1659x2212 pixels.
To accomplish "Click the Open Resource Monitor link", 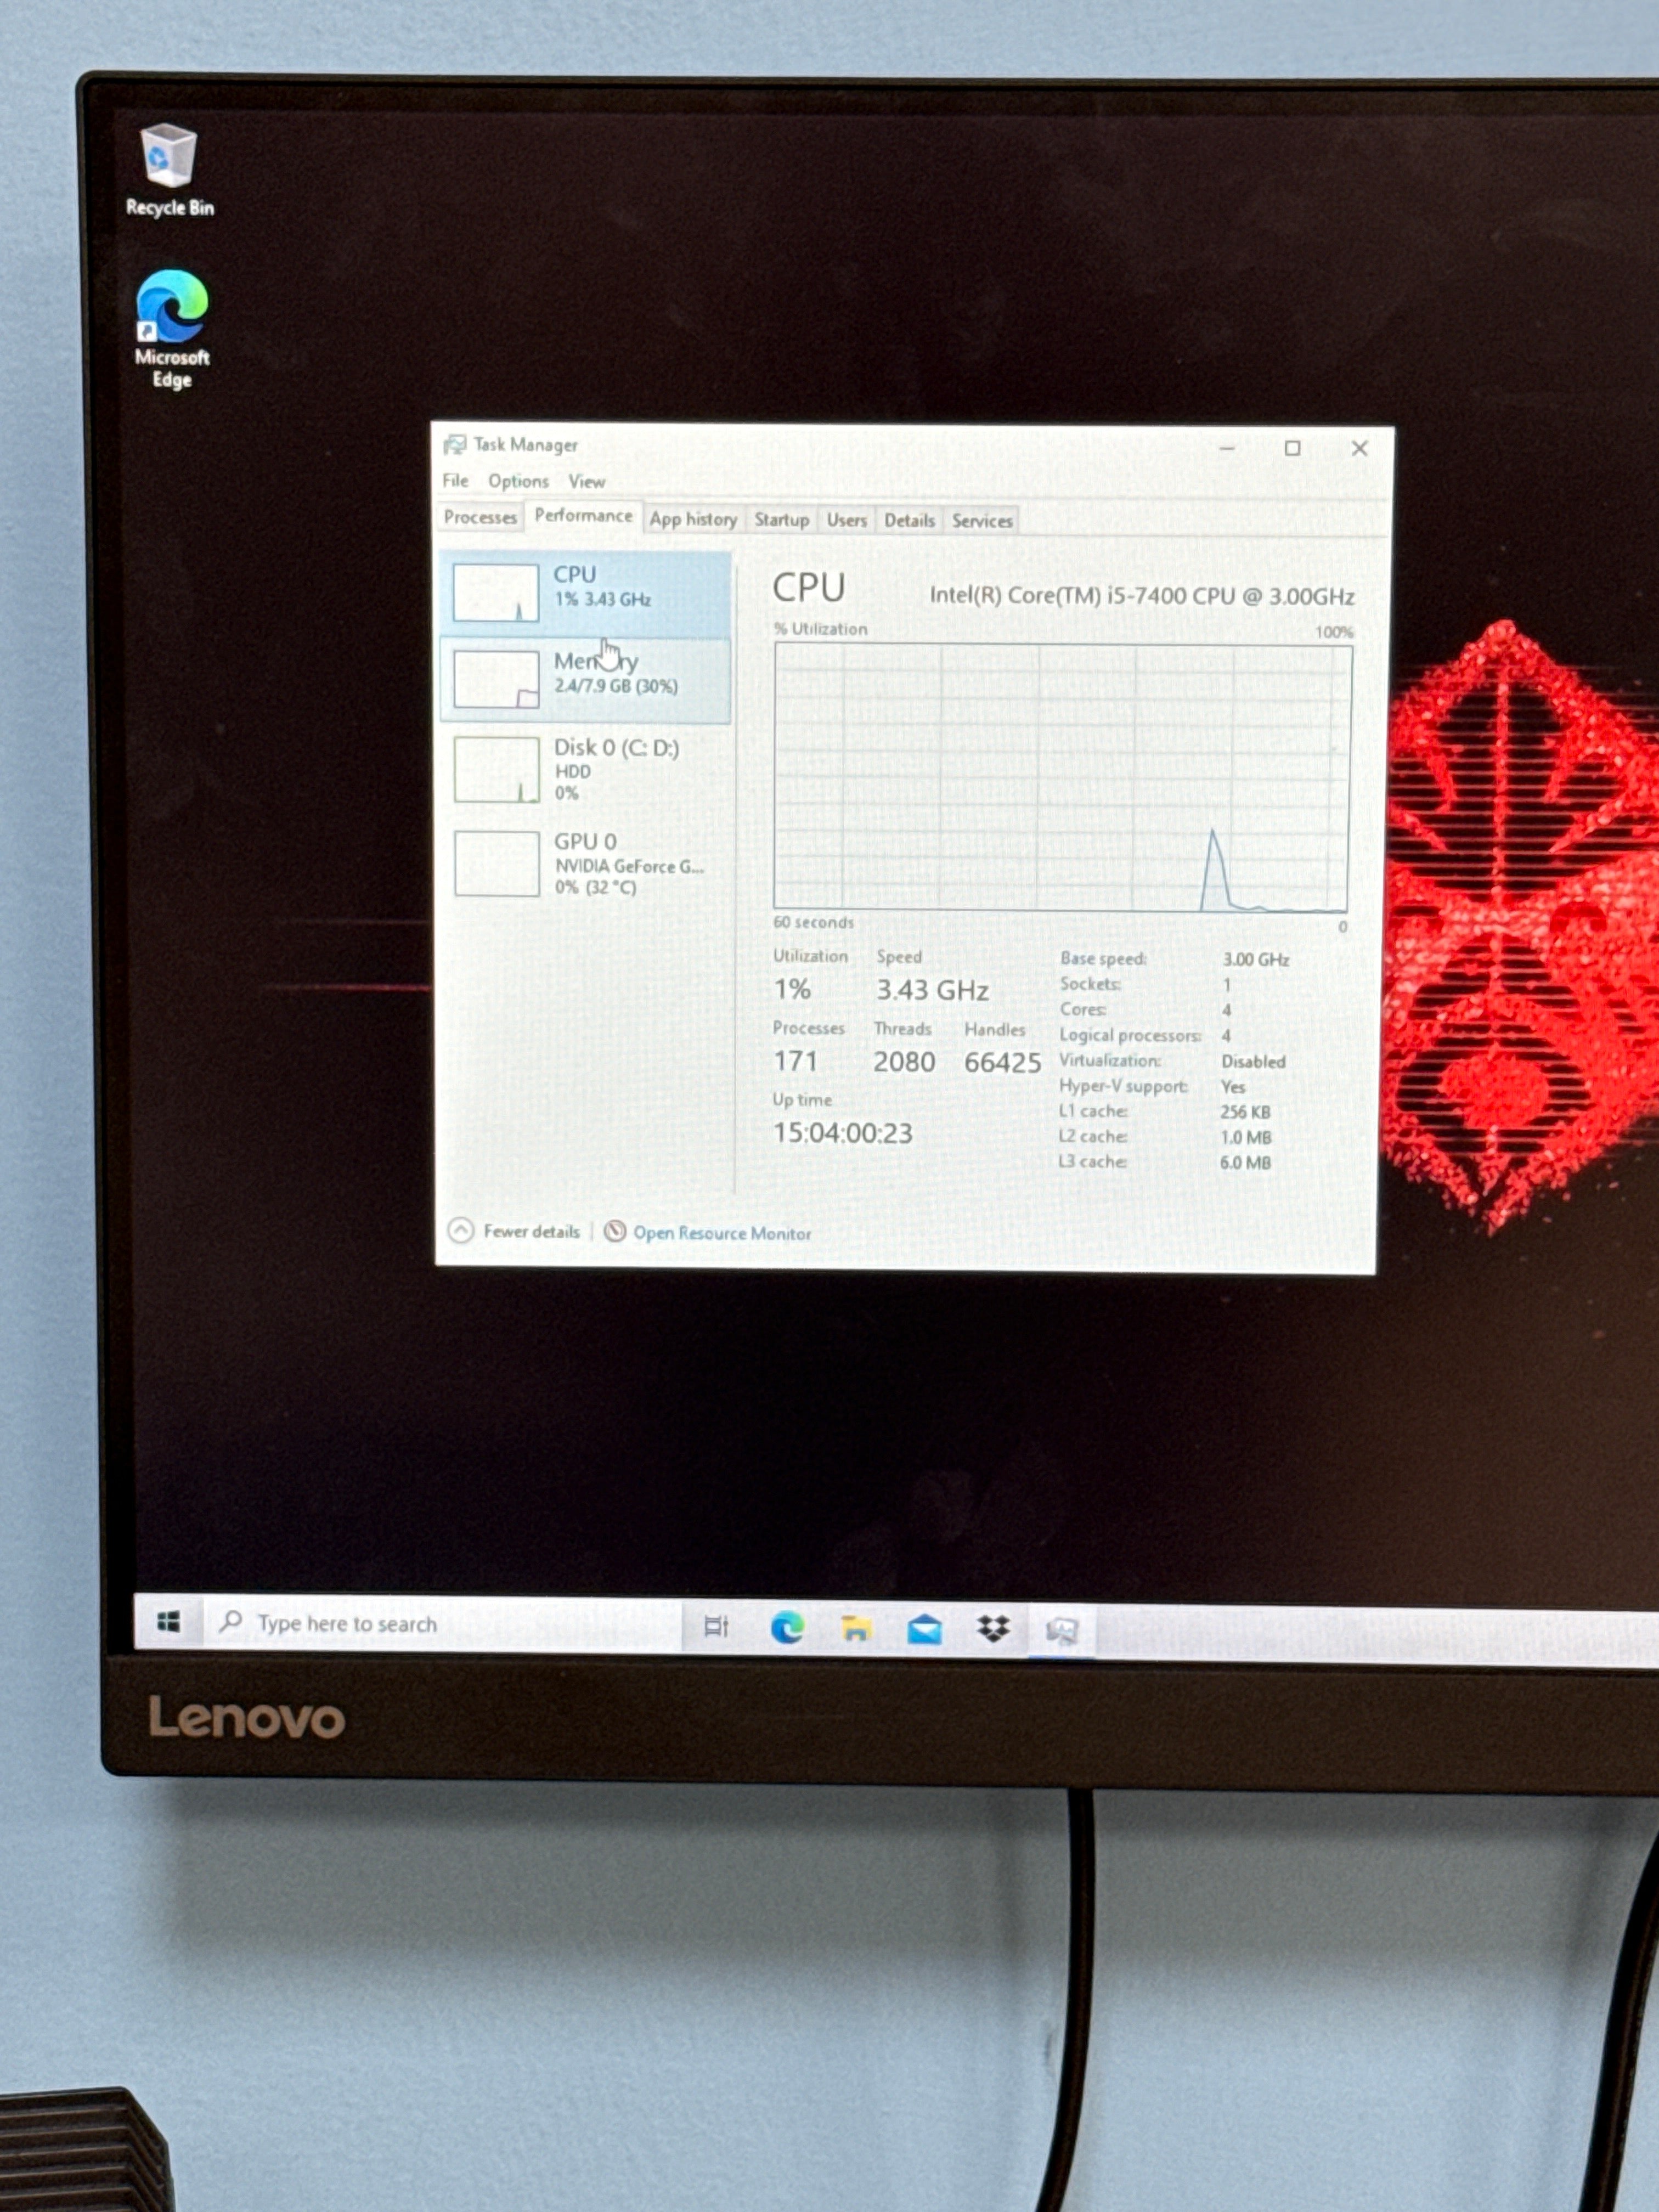I will [722, 1233].
